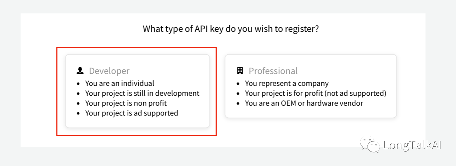Click the bullet dot before "You are an individual"
Image resolution: width=456 pixels, height=166 pixels.
pyautogui.click(x=79, y=84)
